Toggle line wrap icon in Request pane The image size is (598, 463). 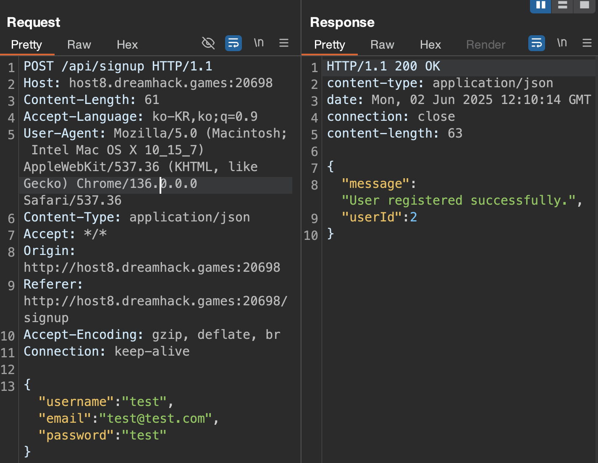click(x=233, y=43)
